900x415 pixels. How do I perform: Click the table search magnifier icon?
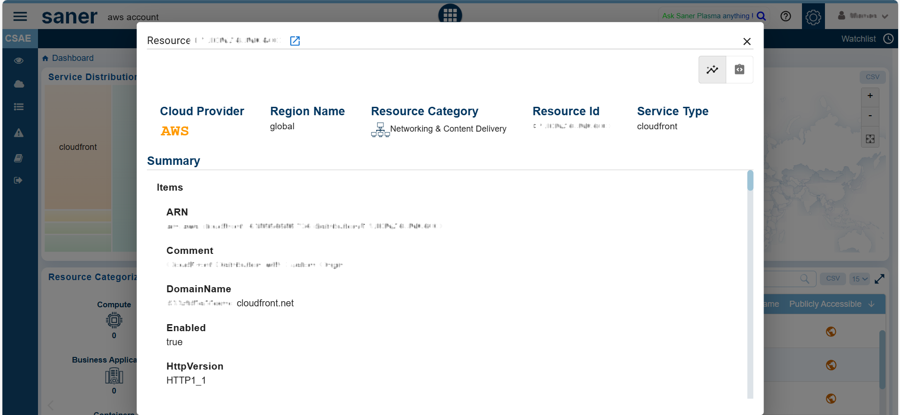pos(805,279)
